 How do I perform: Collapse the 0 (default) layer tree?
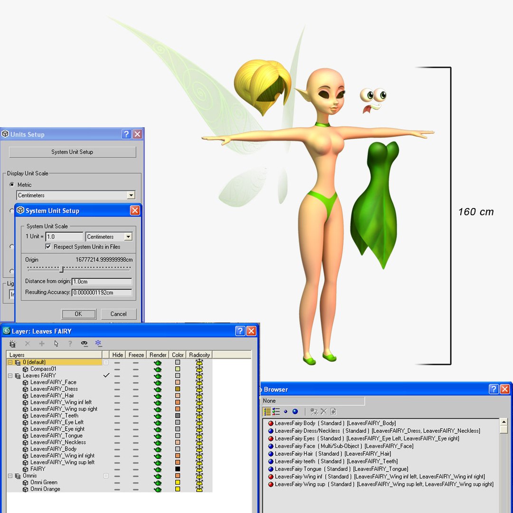point(10,362)
